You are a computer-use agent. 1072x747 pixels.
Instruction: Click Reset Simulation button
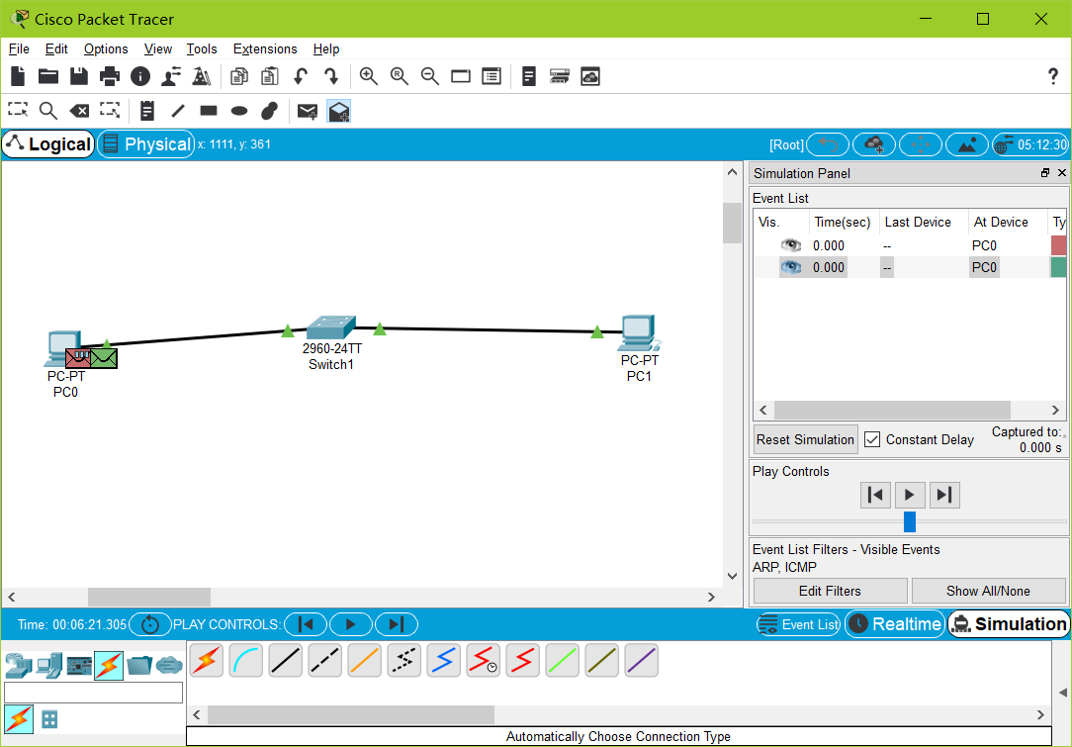pyautogui.click(x=805, y=439)
